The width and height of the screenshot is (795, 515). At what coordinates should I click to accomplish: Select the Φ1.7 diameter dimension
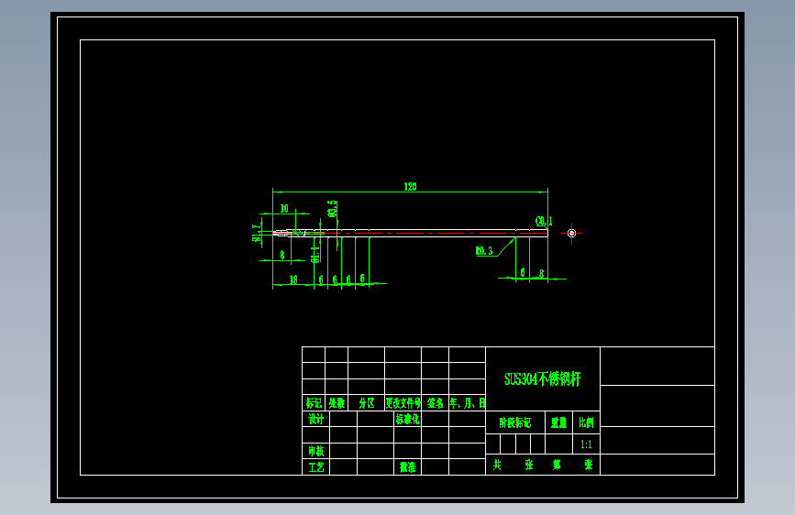257,233
